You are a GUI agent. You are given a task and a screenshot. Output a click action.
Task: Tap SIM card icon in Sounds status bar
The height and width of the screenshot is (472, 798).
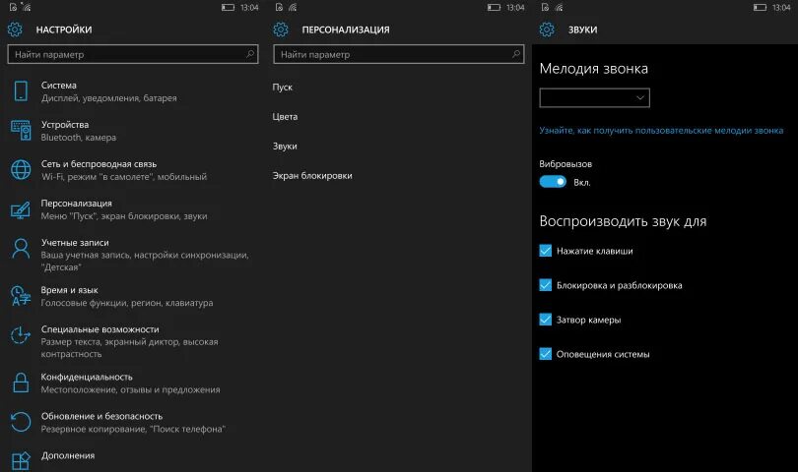(545, 7)
